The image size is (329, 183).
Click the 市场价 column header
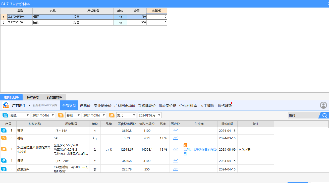157,11
